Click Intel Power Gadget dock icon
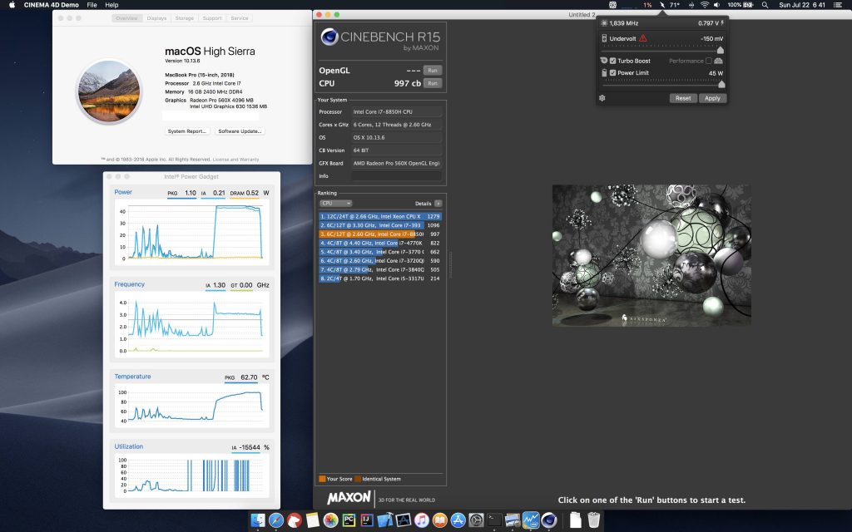This screenshot has height=532, width=852. (x=531, y=520)
